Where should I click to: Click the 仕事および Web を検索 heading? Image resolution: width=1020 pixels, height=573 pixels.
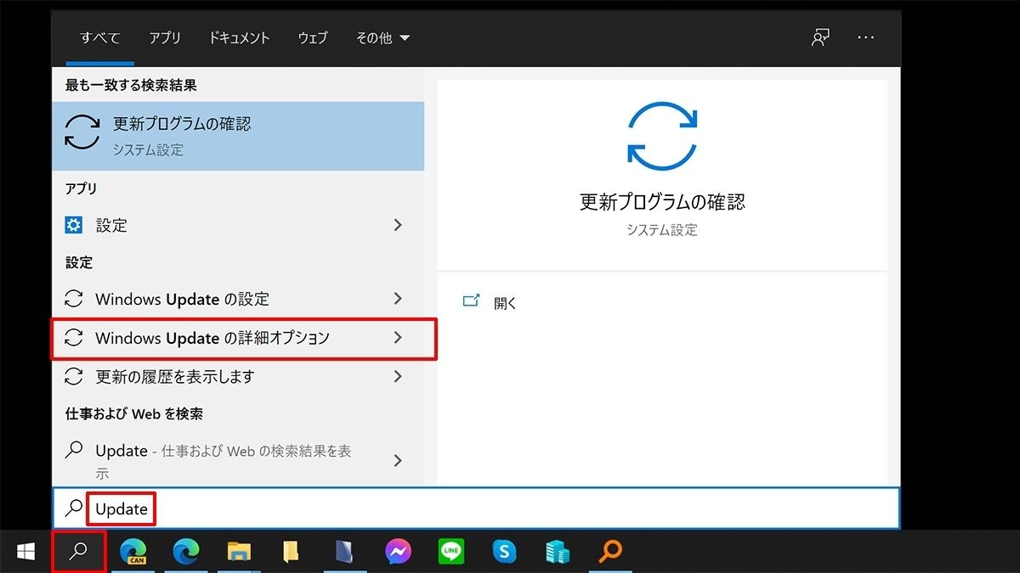(134, 413)
